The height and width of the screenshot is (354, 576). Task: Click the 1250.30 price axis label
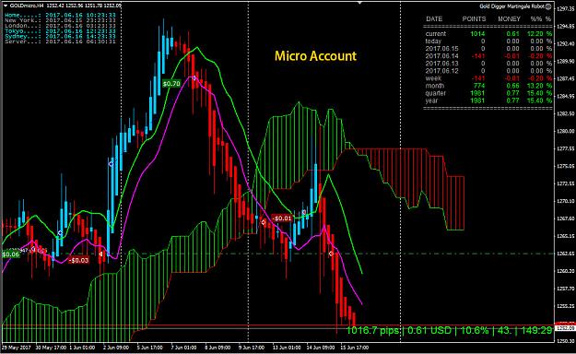point(566,341)
